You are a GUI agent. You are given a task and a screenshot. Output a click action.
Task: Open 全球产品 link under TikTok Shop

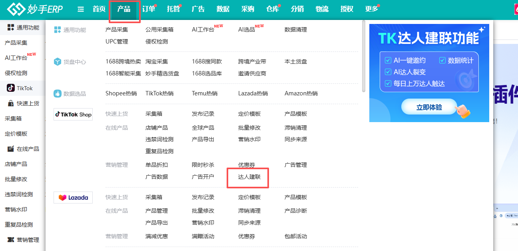[x=203, y=128]
